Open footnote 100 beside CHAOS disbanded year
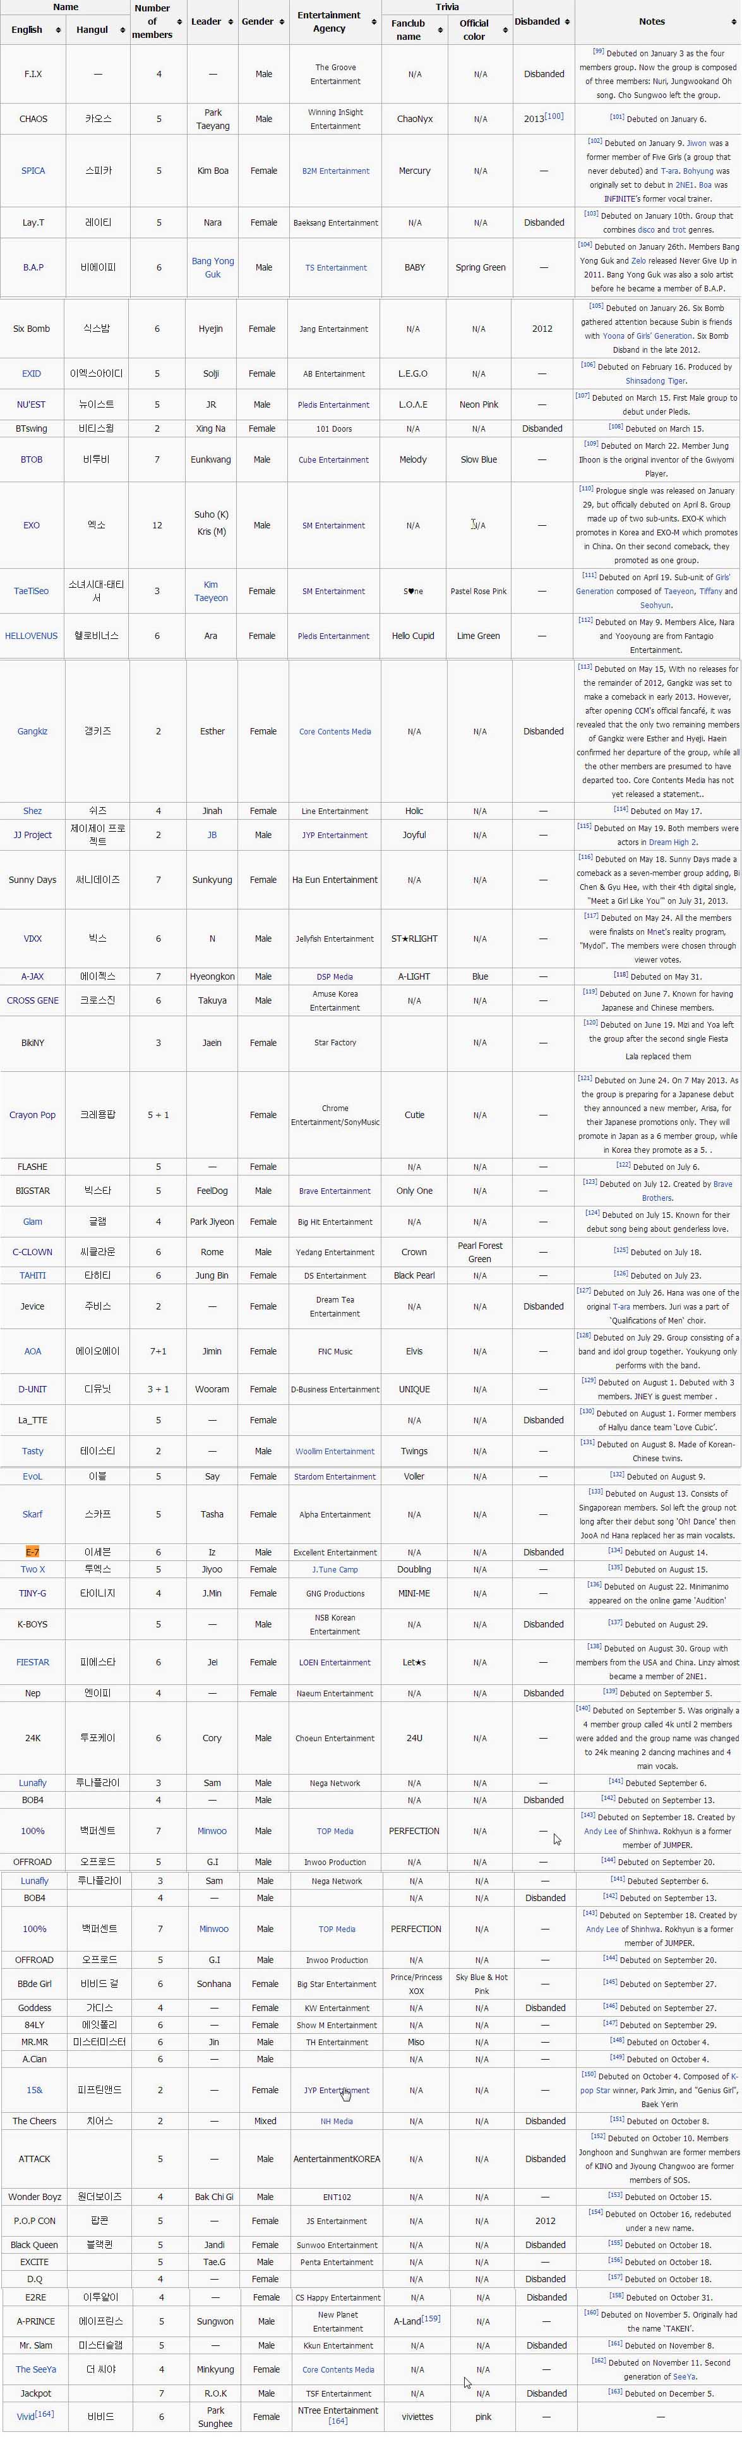 [x=554, y=116]
